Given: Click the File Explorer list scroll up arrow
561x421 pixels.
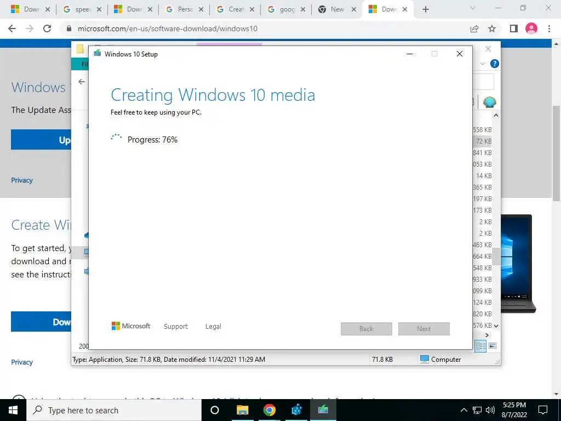Looking at the screenshot, I should coord(496,115).
